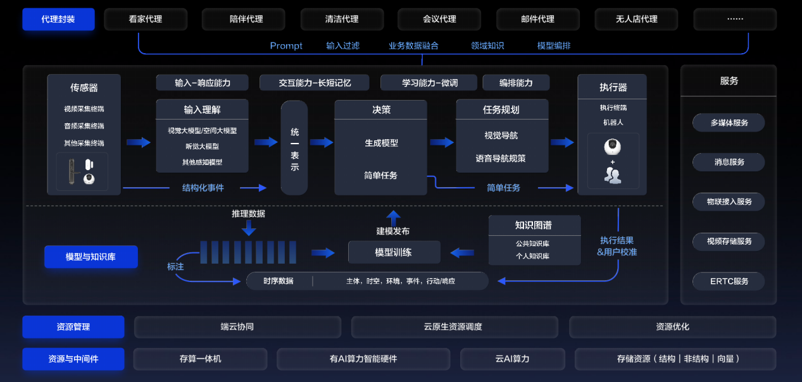Select the 输入-响应能力 capability box
This screenshot has width=802, height=382.
click(x=203, y=83)
